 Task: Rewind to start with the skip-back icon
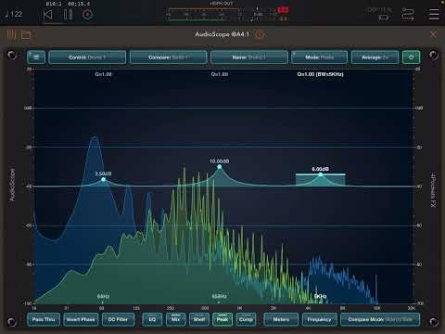(x=47, y=15)
